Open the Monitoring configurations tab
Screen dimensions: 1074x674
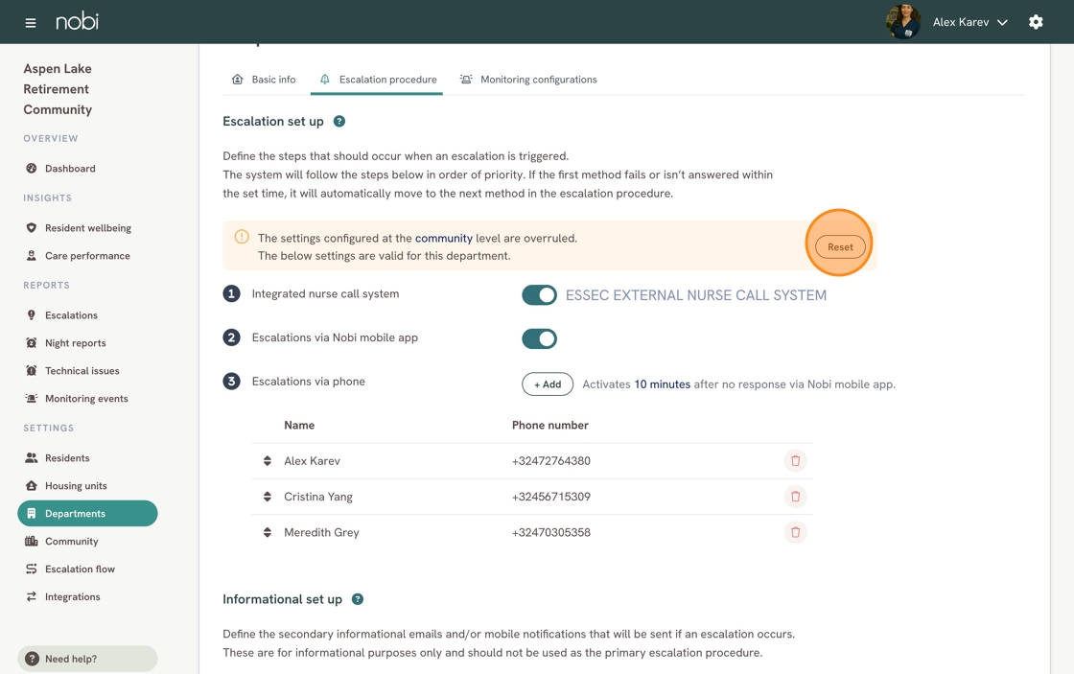point(528,80)
